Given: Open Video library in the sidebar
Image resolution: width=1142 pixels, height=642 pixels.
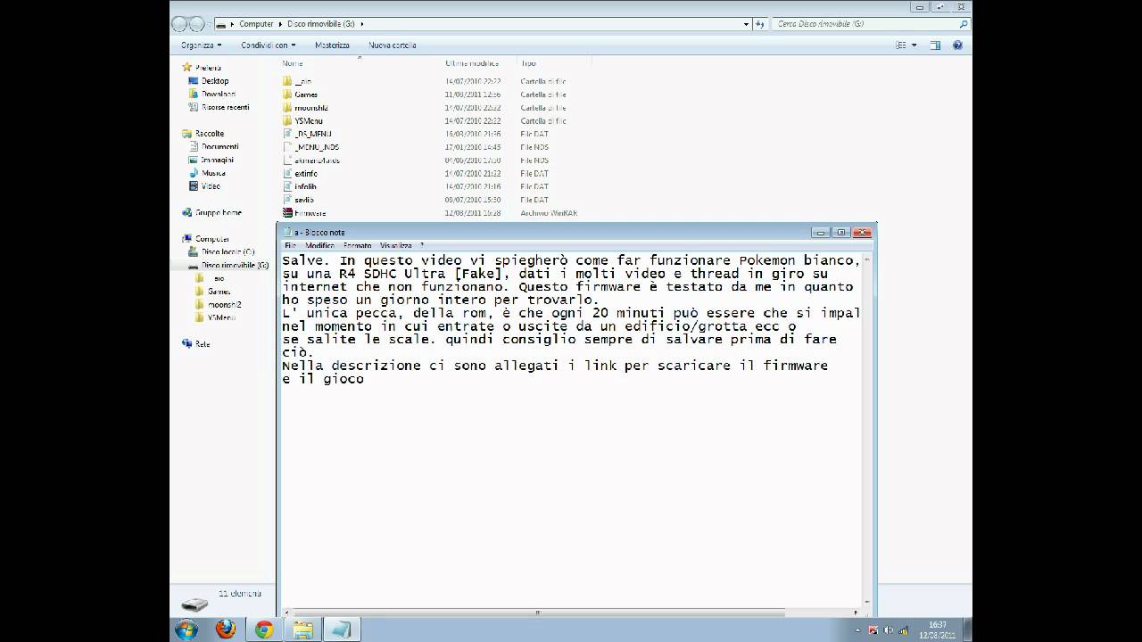Looking at the screenshot, I should [x=211, y=186].
